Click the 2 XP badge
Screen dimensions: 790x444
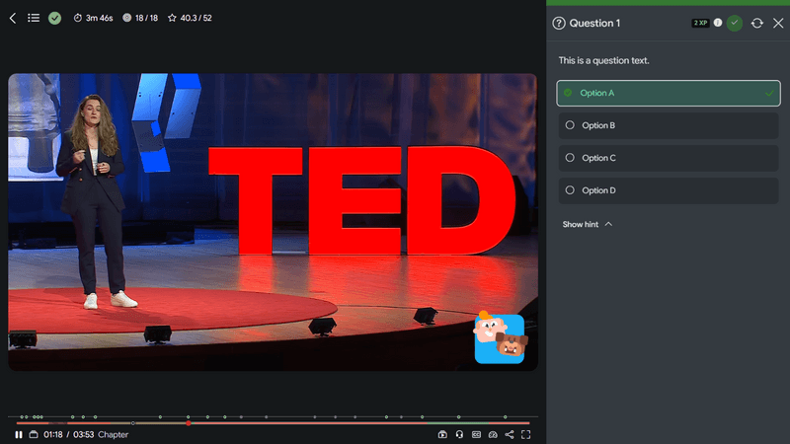pos(700,23)
